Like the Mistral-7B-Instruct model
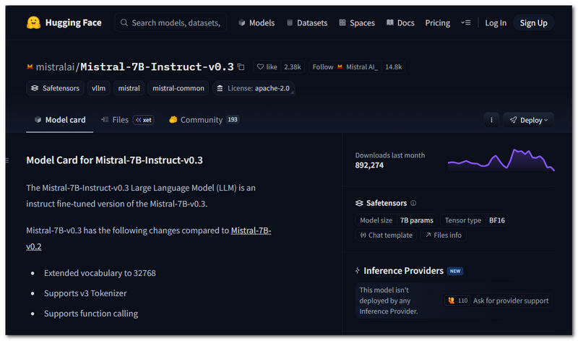This screenshot has height=341, width=578. [x=267, y=66]
